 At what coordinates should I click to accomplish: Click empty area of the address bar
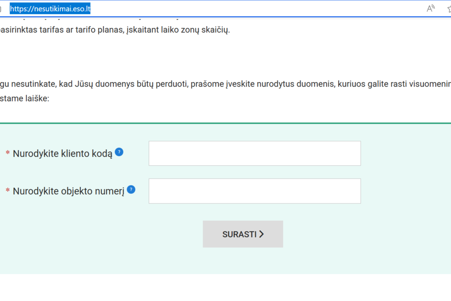[251, 9]
